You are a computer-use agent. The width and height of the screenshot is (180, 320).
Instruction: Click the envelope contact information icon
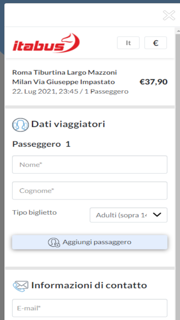[x=20, y=286]
